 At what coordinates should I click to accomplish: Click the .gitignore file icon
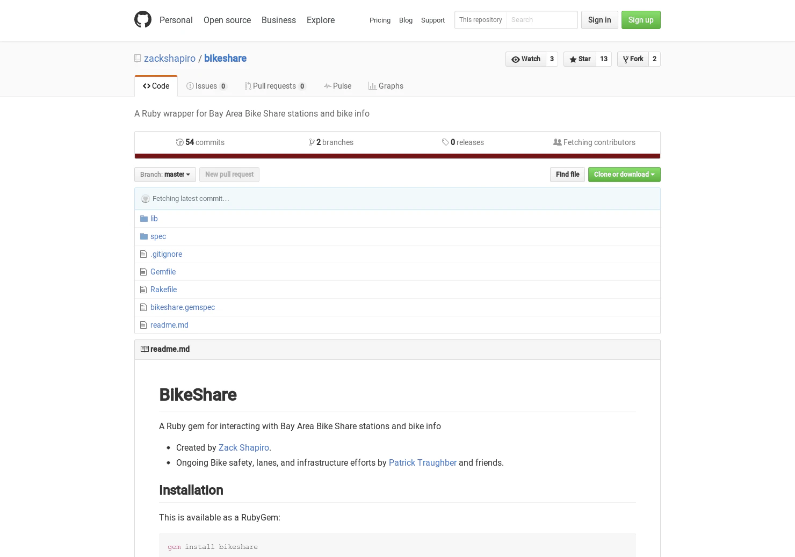(143, 254)
